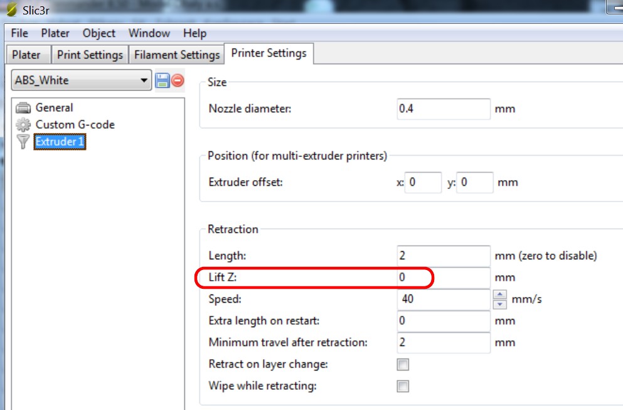
Task: Click the Extruder 1 funnel icon
Action: click(23, 142)
